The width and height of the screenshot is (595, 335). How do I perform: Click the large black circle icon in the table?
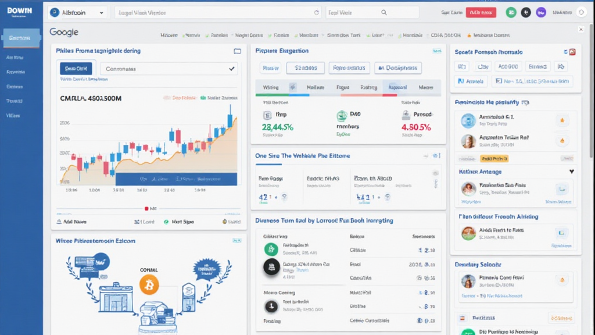[x=271, y=267]
